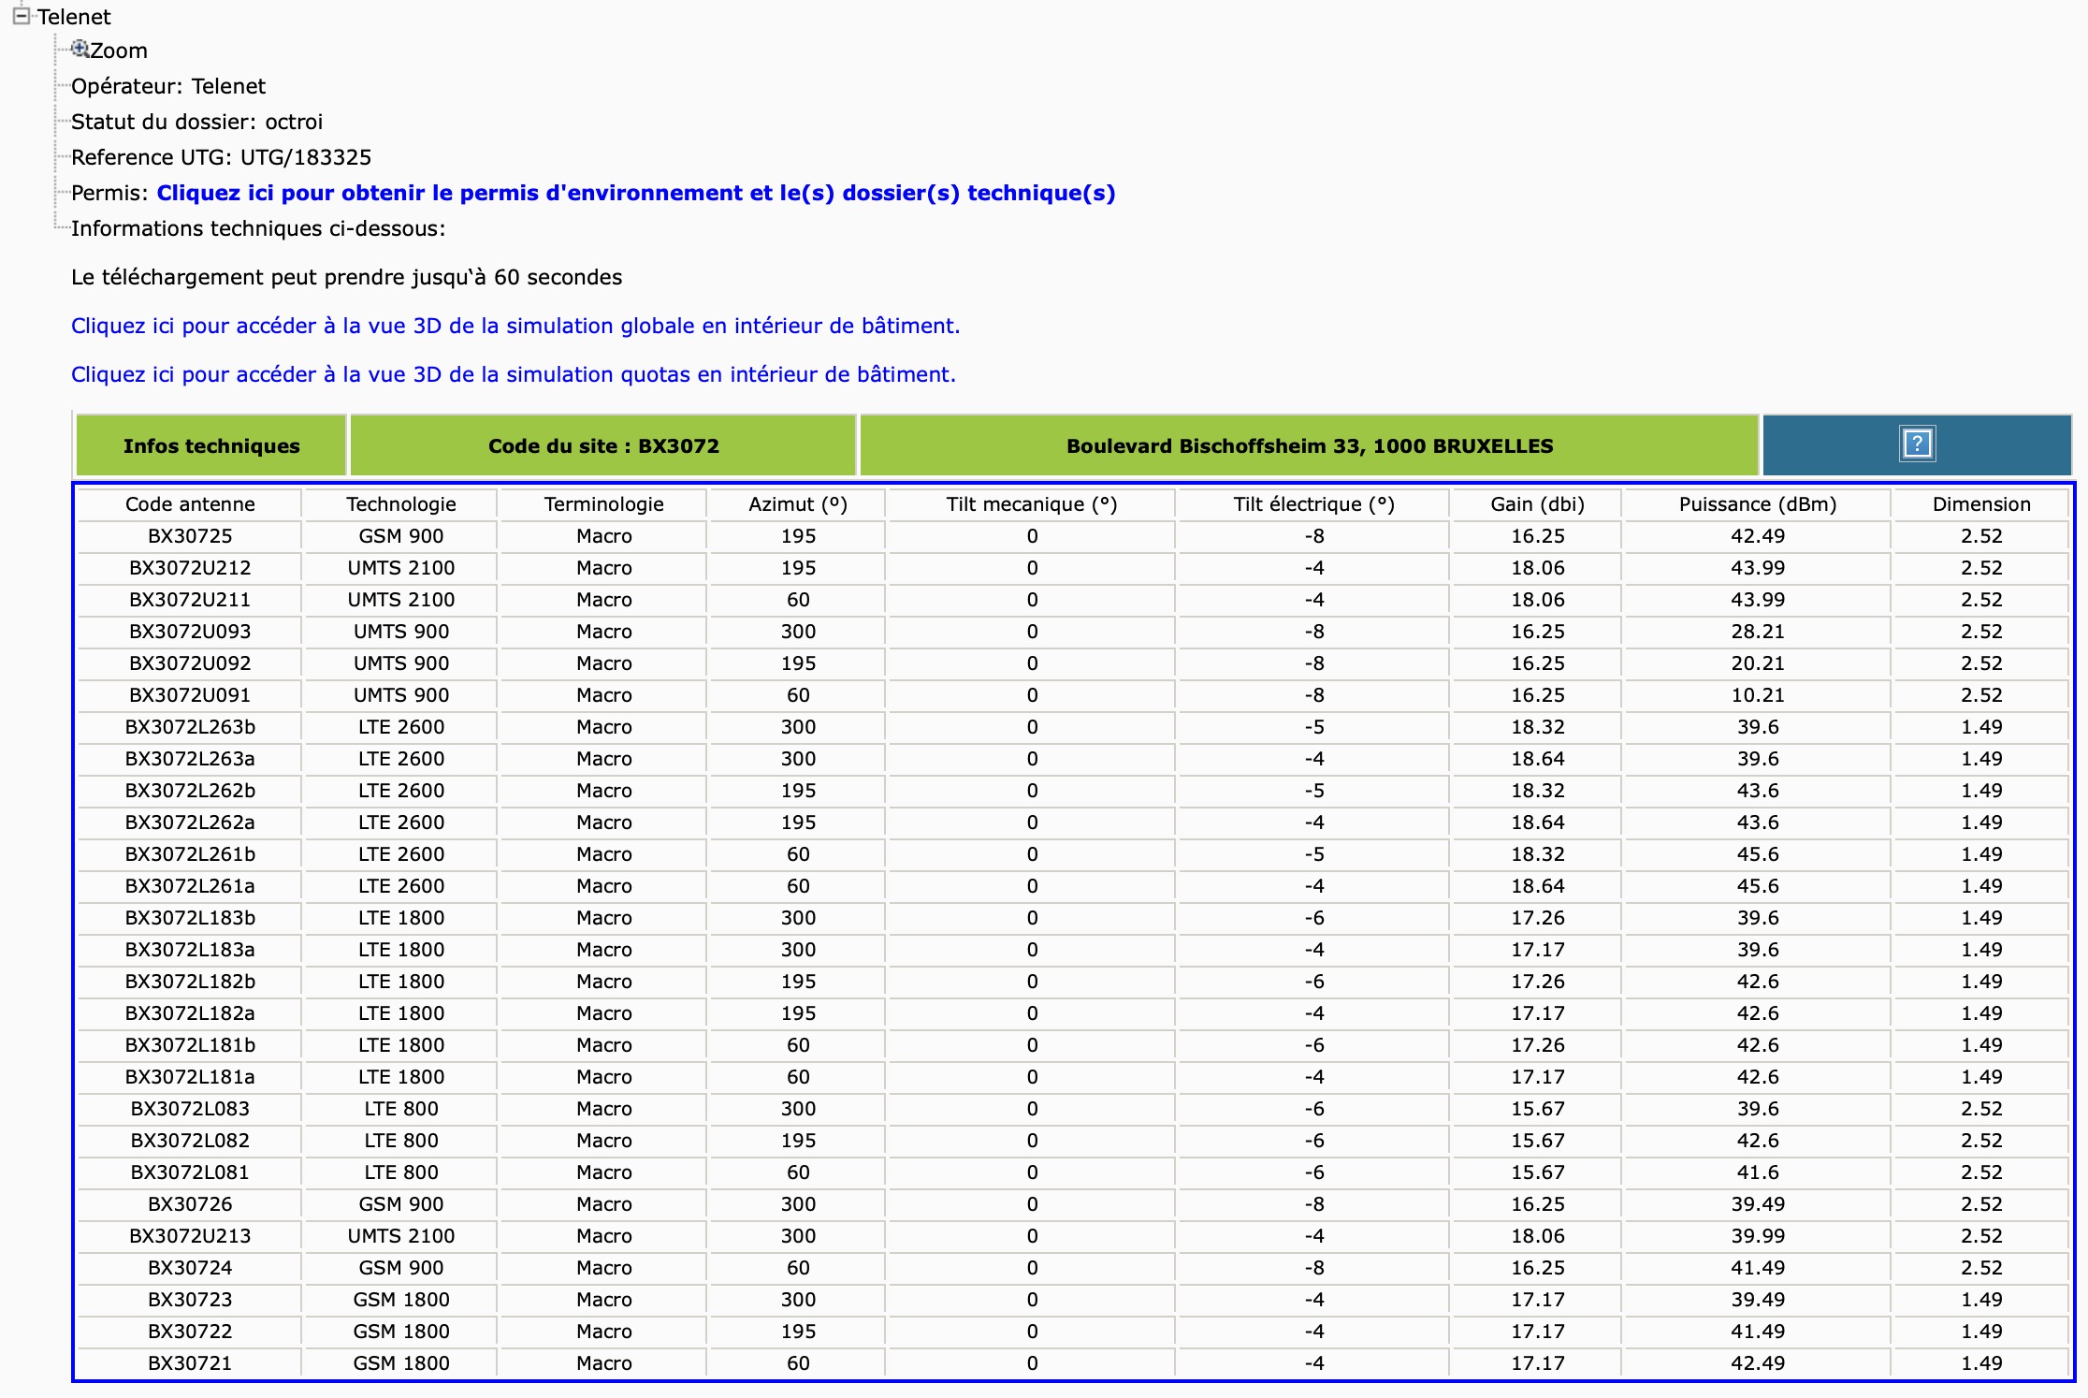Click 'GSM 1800' technology in BX30721 row
This screenshot has height=1398, width=2088.
(401, 1363)
